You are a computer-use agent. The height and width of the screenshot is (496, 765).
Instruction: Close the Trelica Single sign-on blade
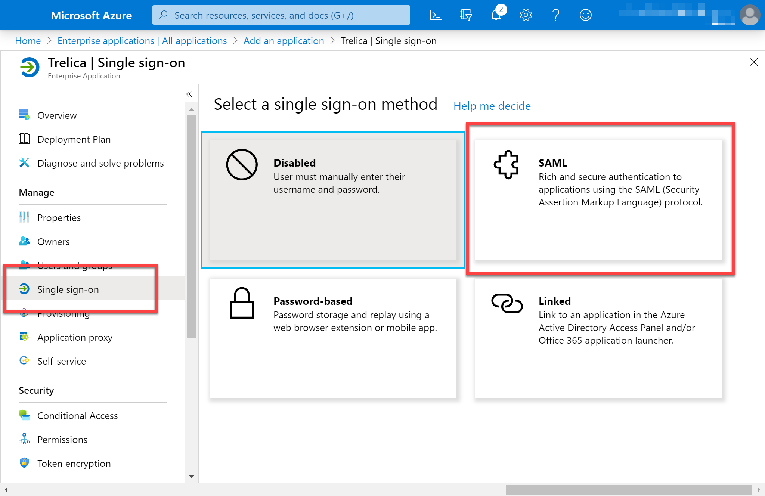point(753,62)
